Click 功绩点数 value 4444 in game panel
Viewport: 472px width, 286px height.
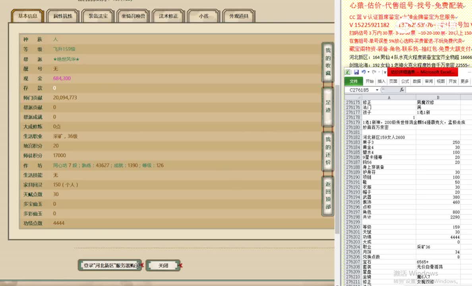point(59,223)
